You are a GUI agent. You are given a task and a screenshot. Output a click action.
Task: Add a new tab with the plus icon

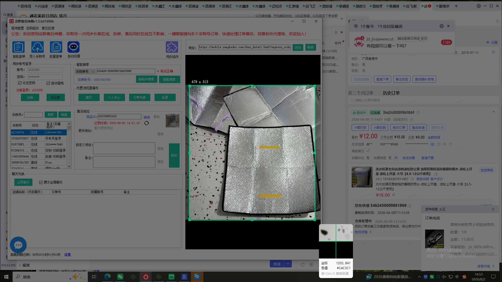(456, 6)
